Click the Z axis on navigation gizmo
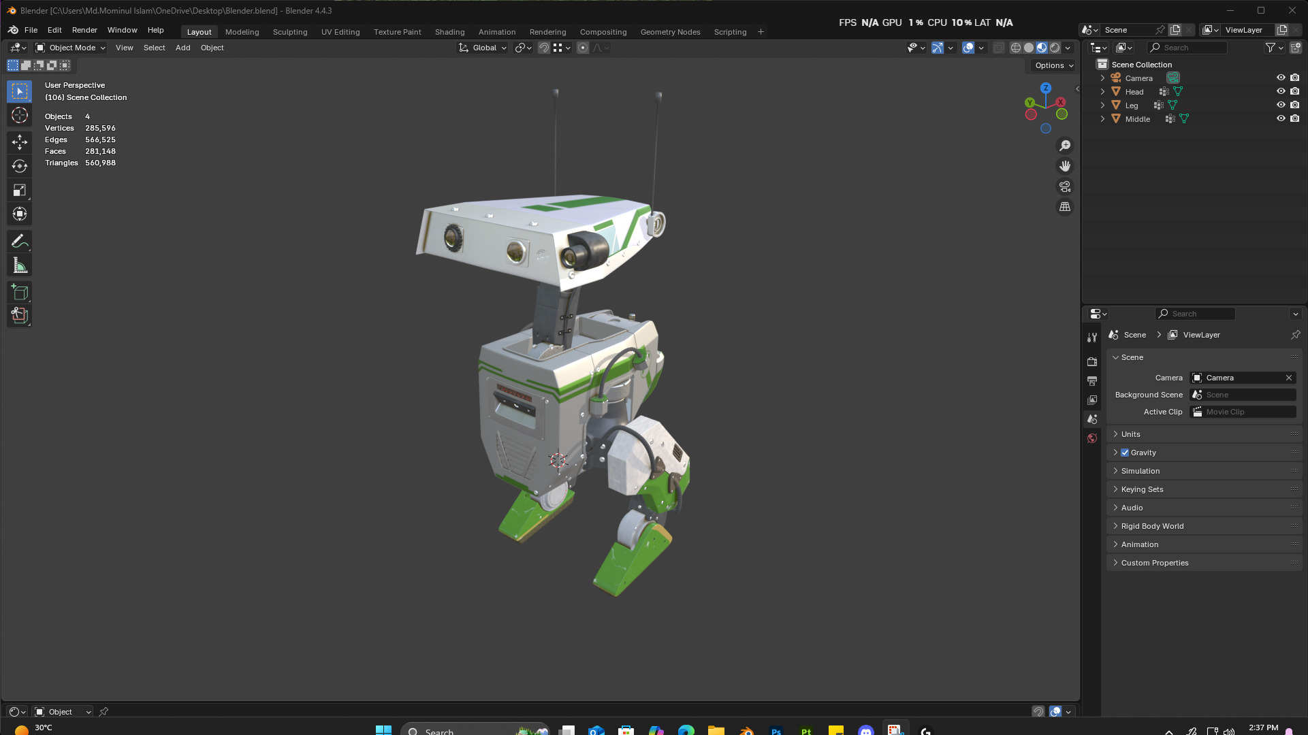 coord(1046,88)
